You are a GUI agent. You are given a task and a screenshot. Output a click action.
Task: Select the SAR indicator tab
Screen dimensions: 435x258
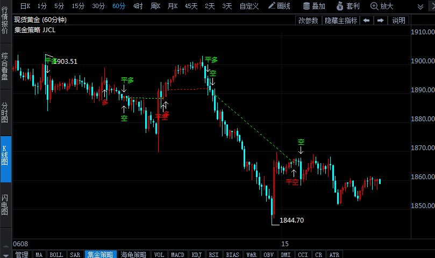[x=75, y=254]
